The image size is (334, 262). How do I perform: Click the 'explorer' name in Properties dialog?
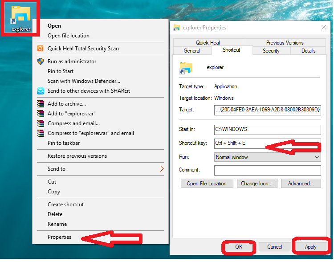tap(215, 68)
